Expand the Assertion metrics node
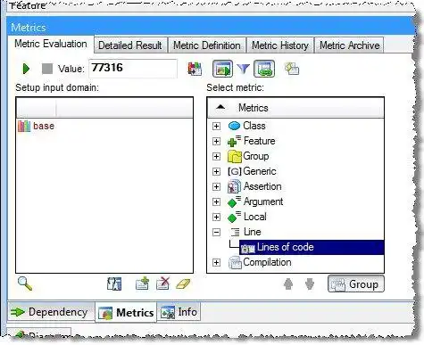Screen dimensions: 424x345 [216, 186]
